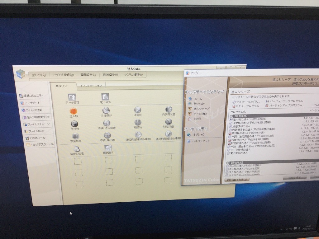Open 個人情報拡散対策 sidebar item
Viewport: 319px width, 239px height.
[x=36, y=117]
